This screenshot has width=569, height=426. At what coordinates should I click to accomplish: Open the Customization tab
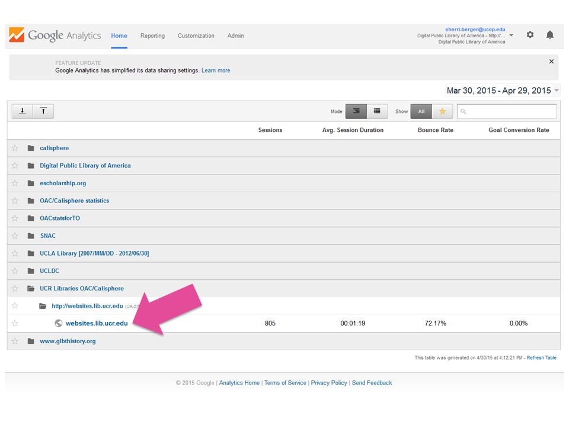click(196, 35)
